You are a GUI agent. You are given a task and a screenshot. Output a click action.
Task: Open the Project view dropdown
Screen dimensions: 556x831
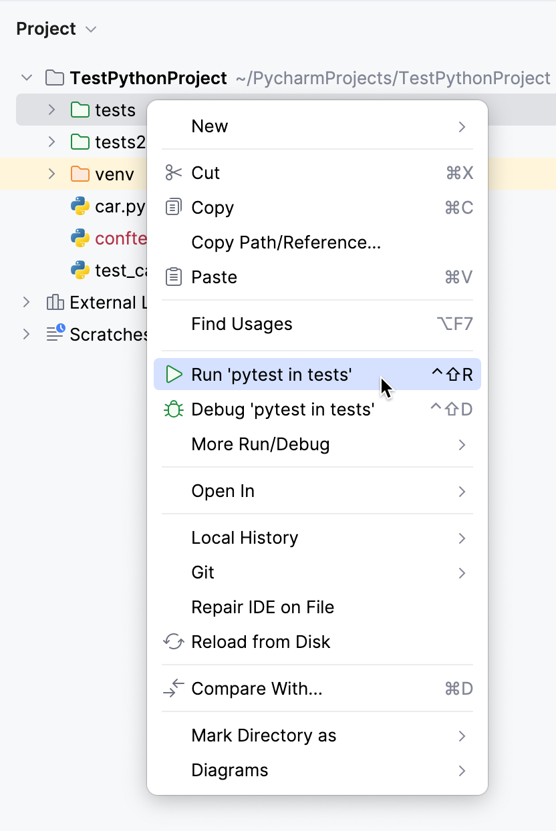pyautogui.click(x=92, y=29)
